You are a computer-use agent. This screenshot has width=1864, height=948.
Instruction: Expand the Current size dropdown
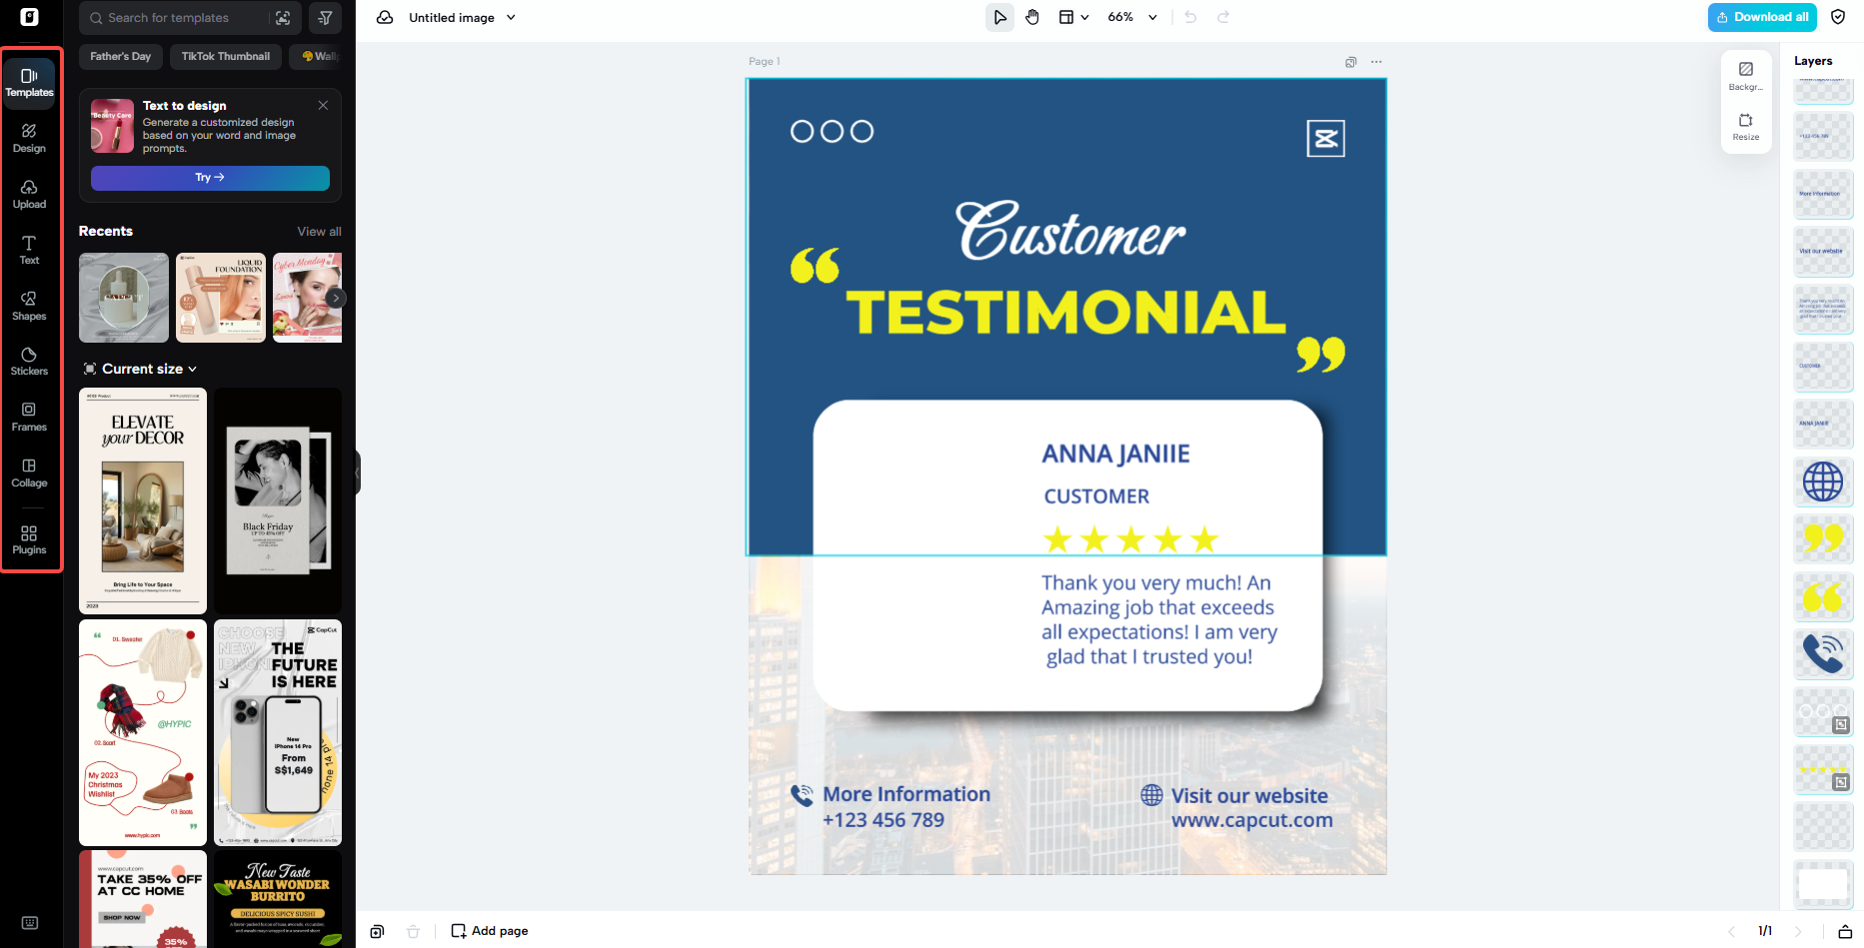[x=141, y=369]
